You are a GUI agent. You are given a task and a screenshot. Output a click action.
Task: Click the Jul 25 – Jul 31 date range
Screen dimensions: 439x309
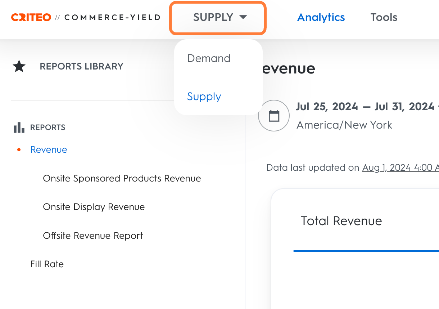point(365,107)
